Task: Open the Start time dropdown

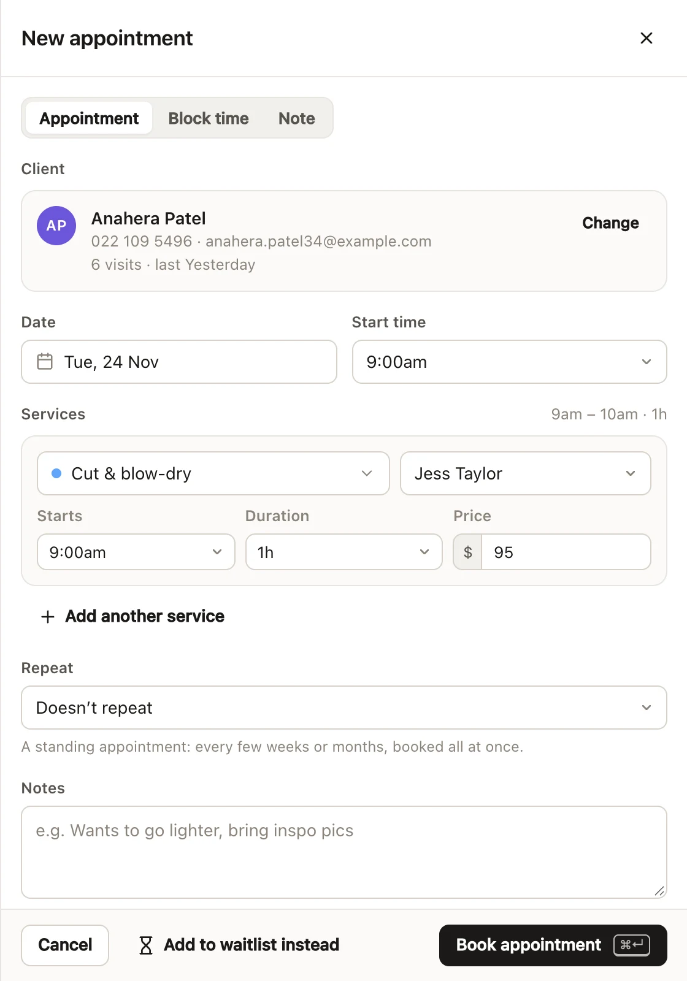Action: 509,362
